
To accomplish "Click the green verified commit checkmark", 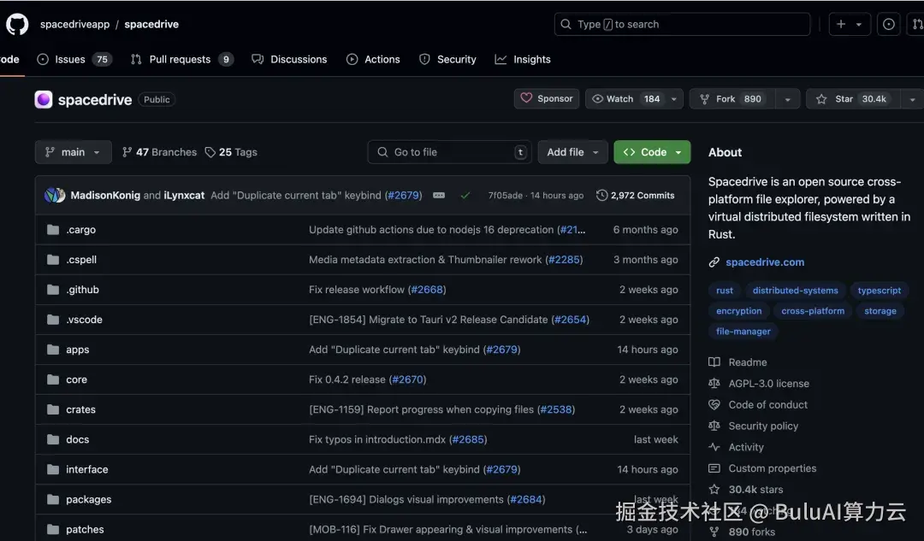I will coord(465,195).
